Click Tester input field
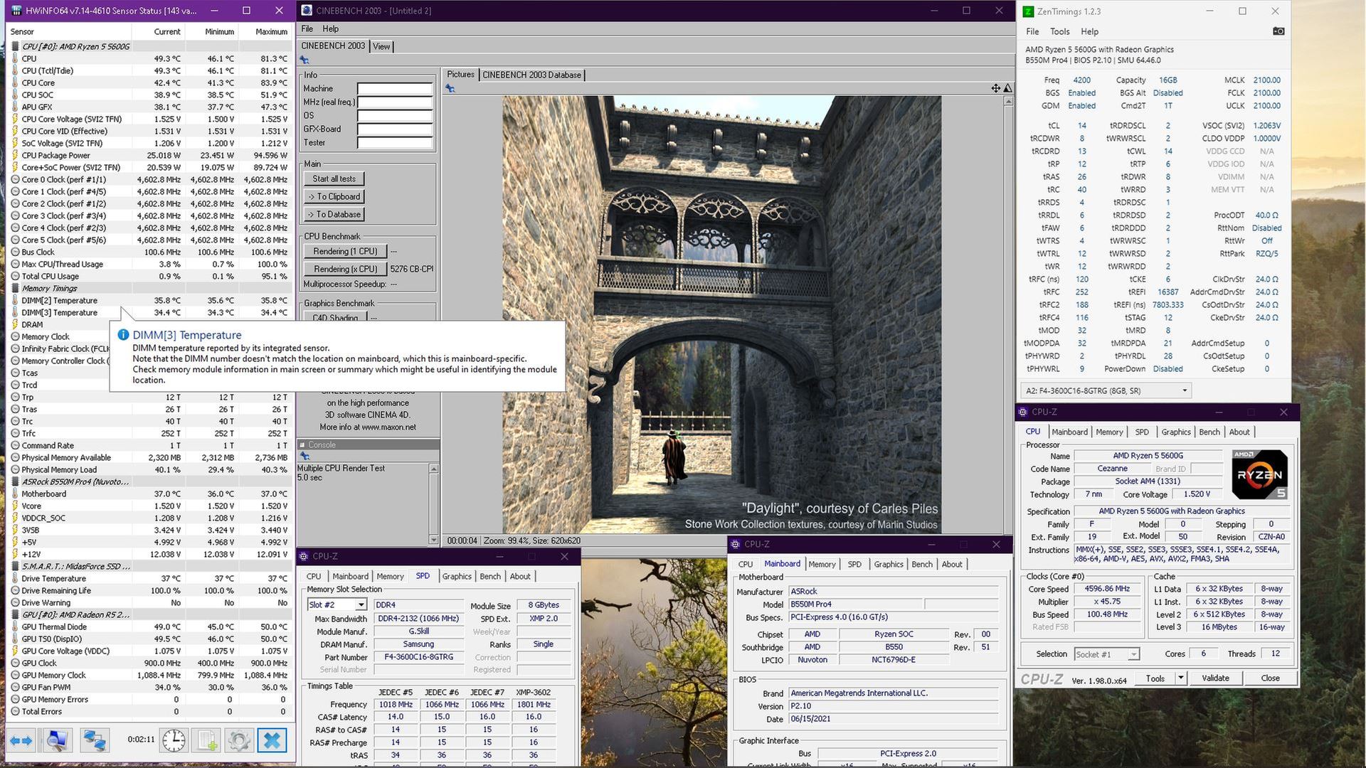The image size is (1366, 768). [395, 143]
